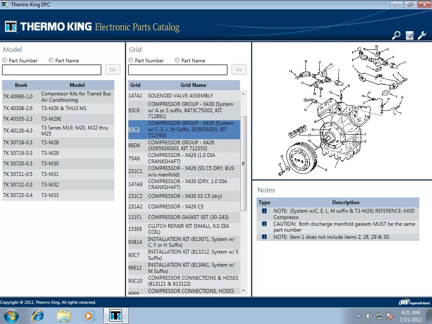Viewport: 432px width, 324px height.
Task: Open the wrench settings icon in header
Action: coord(422,35)
